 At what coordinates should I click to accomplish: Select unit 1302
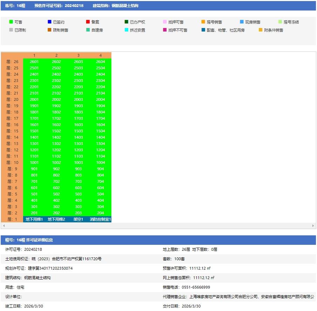coord(56,144)
